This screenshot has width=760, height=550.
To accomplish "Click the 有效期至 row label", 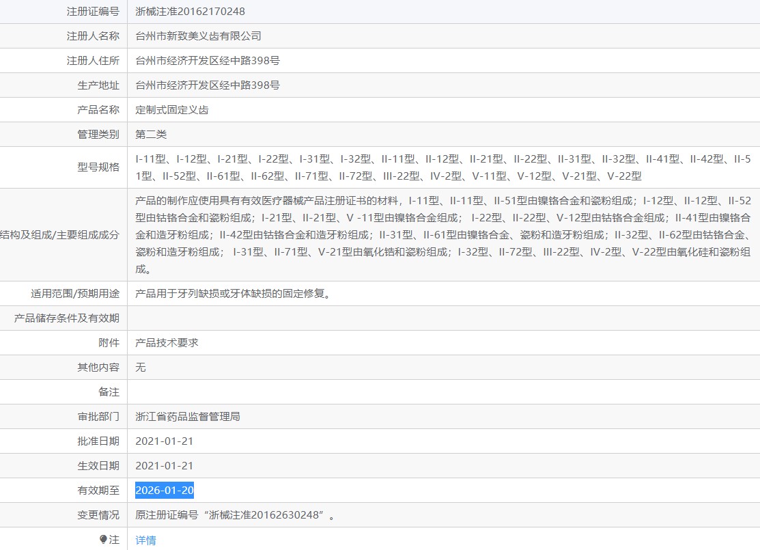I will 98,491.
